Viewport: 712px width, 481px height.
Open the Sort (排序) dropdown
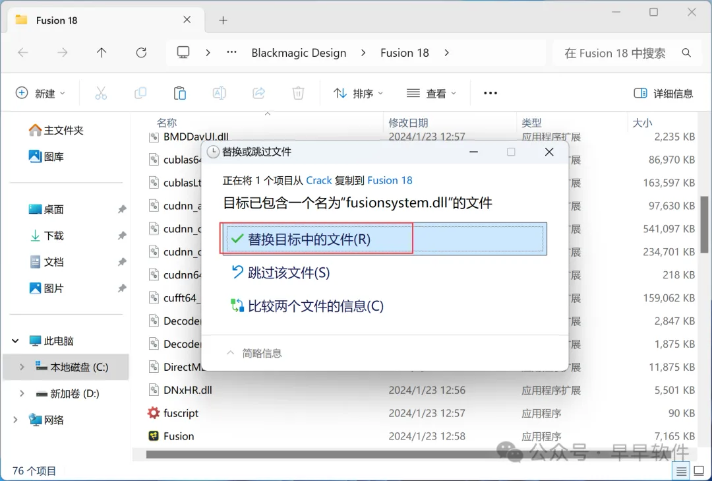click(358, 93)
